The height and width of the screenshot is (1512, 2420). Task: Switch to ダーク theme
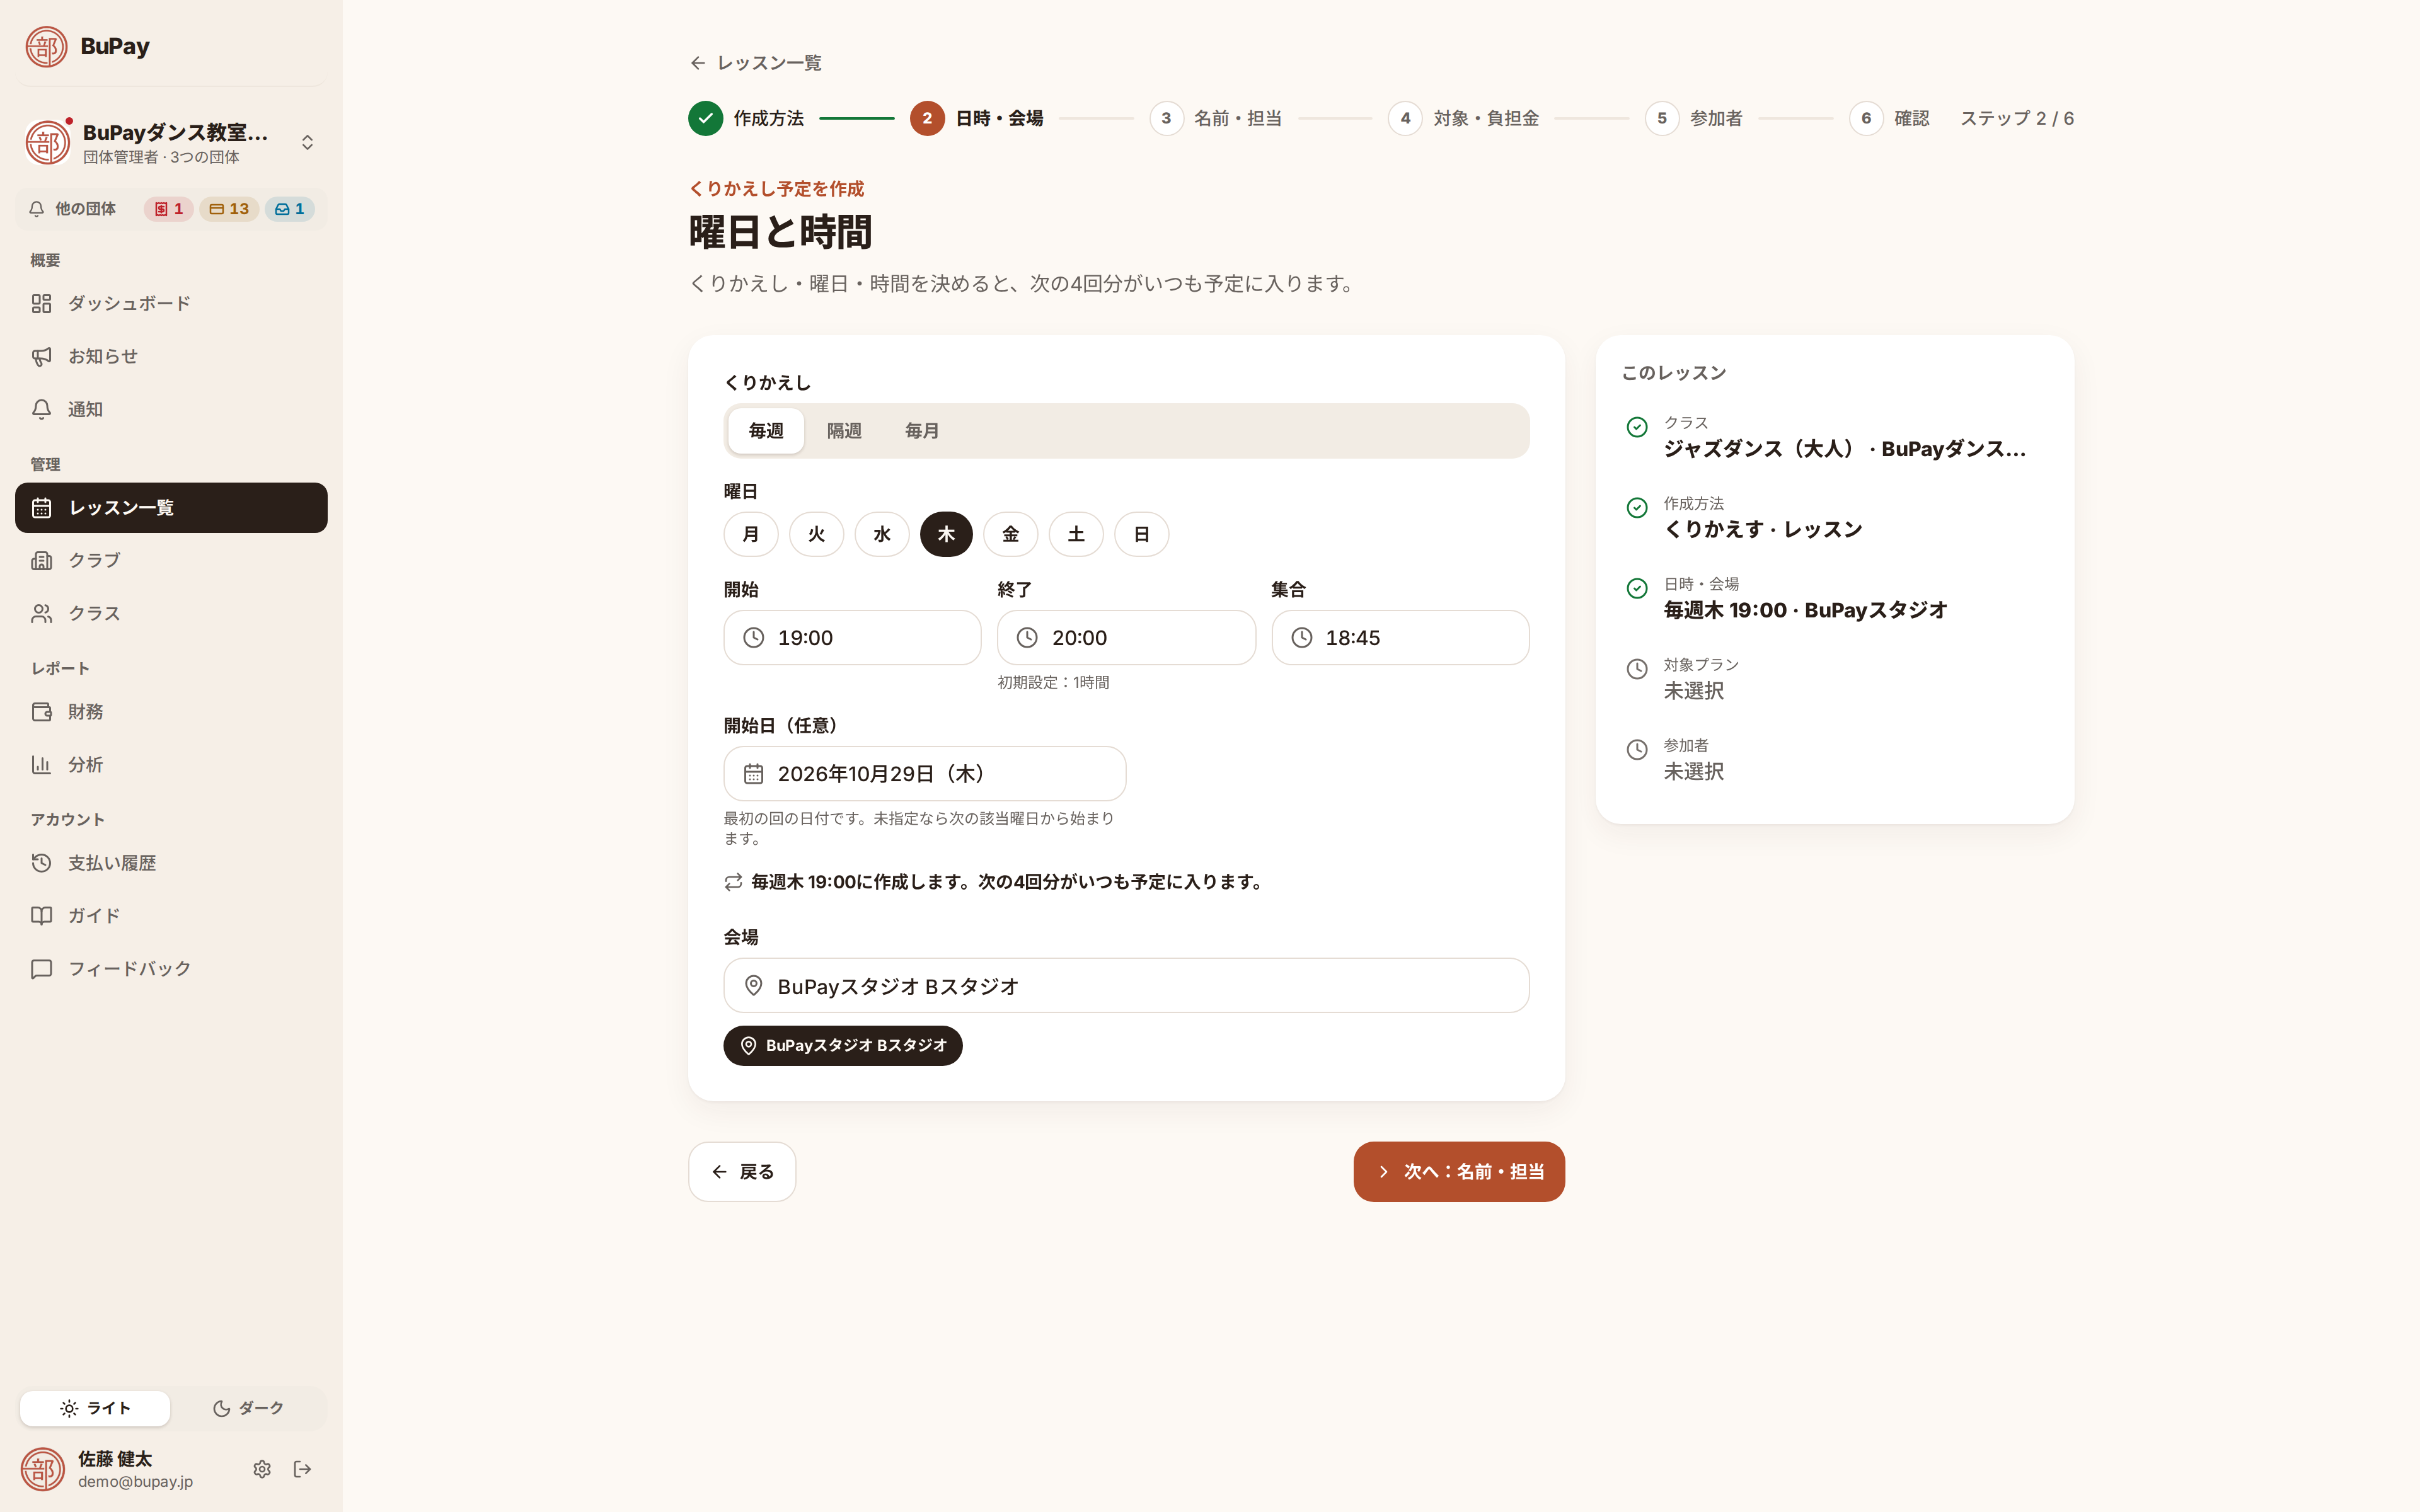(248, 1408)
